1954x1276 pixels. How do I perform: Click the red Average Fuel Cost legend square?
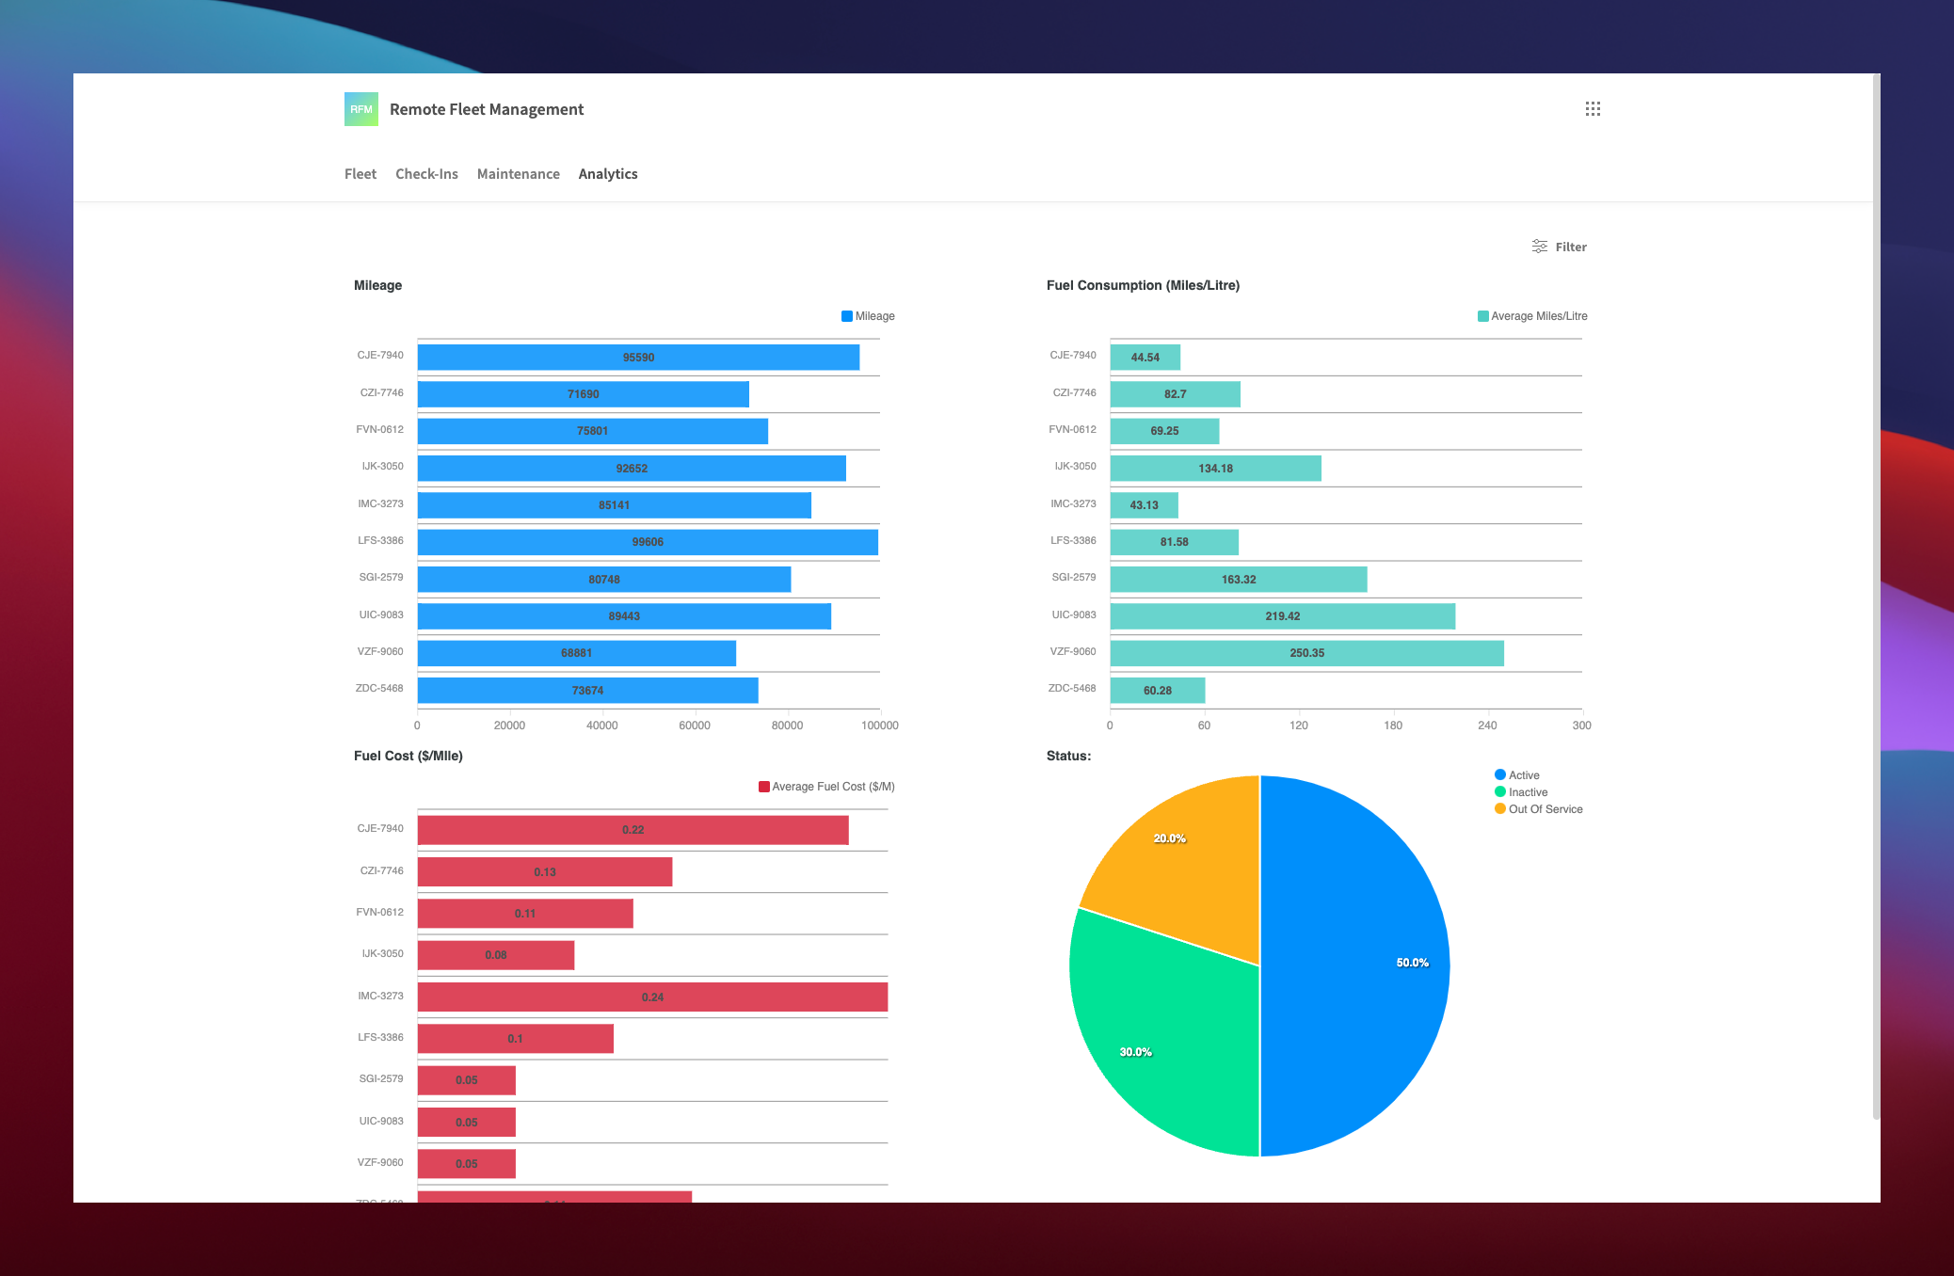[x=762, y=786]
